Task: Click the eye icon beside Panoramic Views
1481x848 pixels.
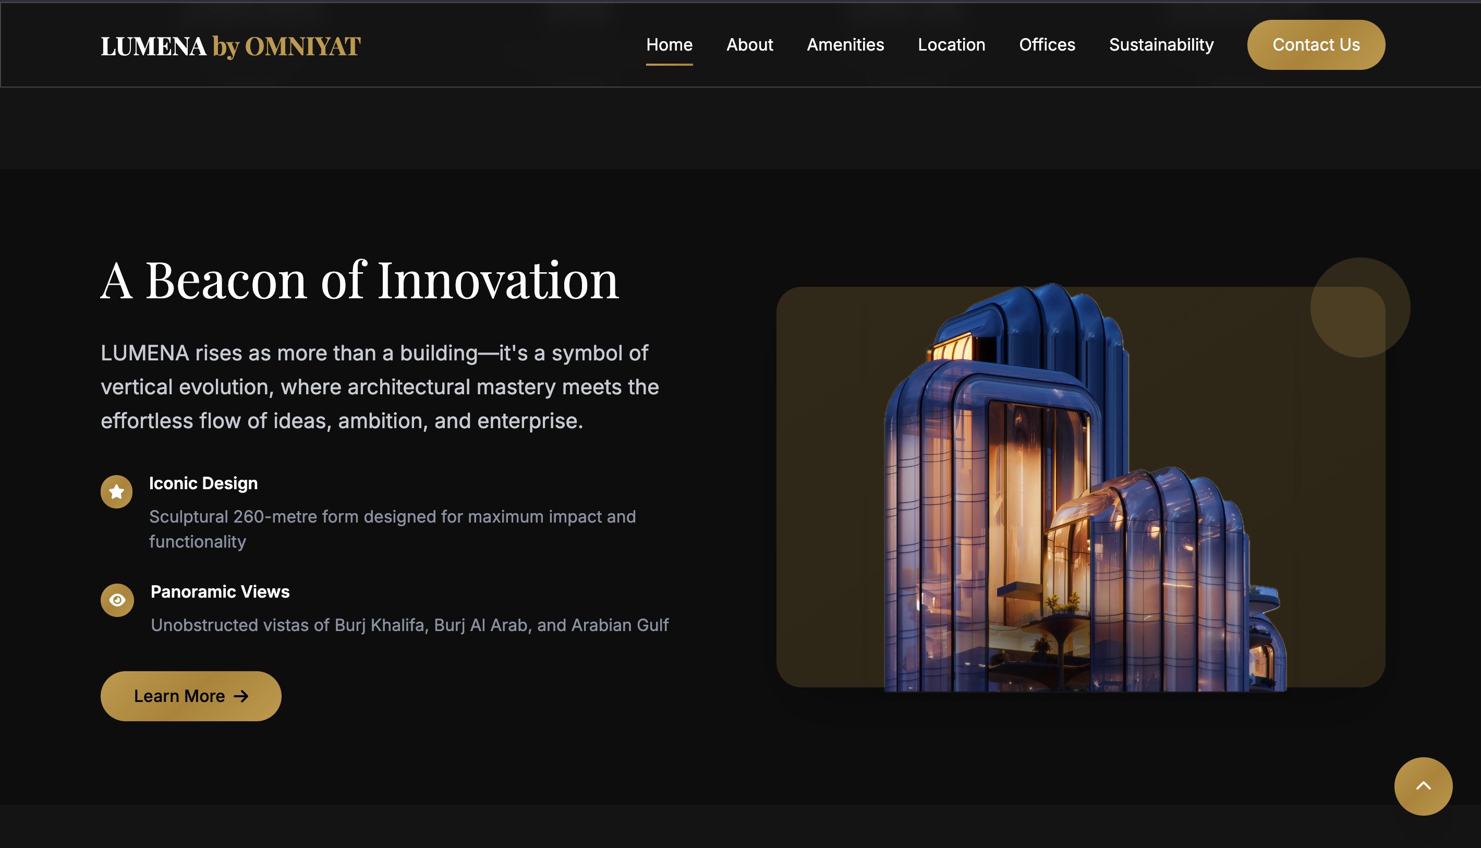Action: pyautogui.click(x=117, y=600)
